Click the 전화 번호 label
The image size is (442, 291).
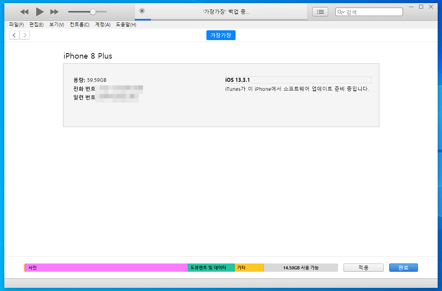pos(84,89)
